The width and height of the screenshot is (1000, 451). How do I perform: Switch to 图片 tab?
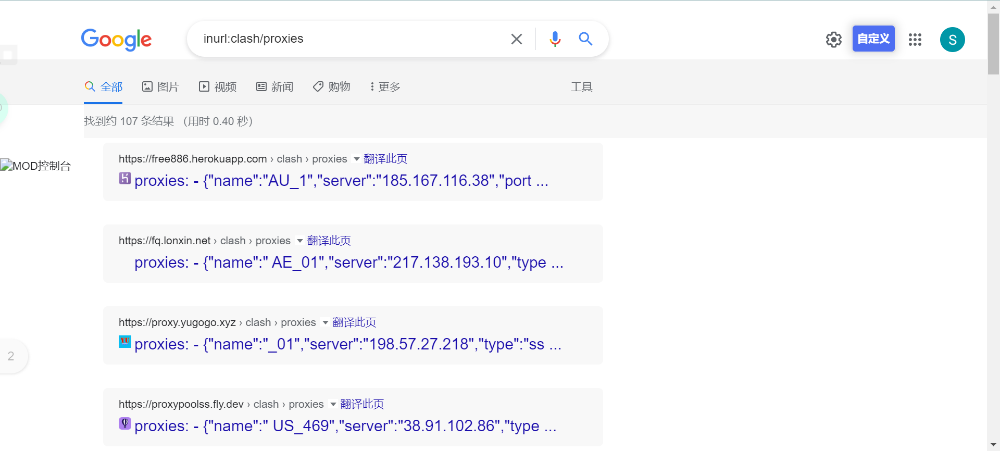160,86
